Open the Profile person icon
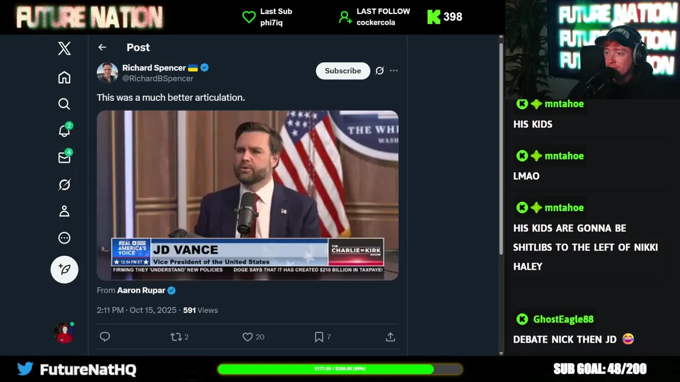The height and width of the screenshot is (382, 680). tap(64, 211)
